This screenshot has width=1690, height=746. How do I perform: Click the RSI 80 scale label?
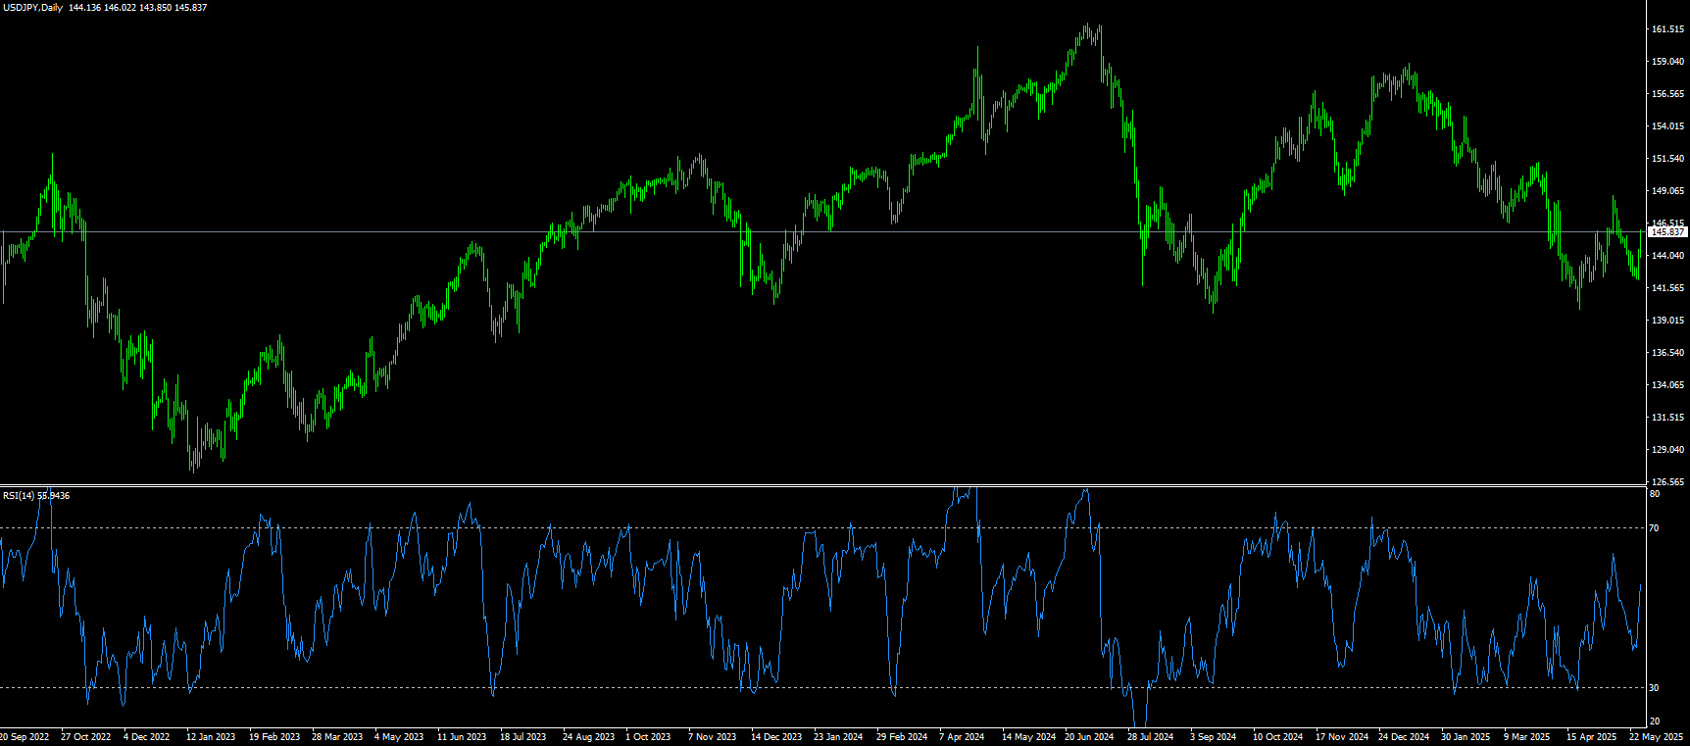1654,494
